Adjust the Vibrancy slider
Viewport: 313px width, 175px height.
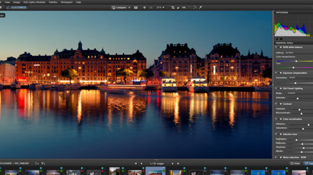(x=308, y=125)
